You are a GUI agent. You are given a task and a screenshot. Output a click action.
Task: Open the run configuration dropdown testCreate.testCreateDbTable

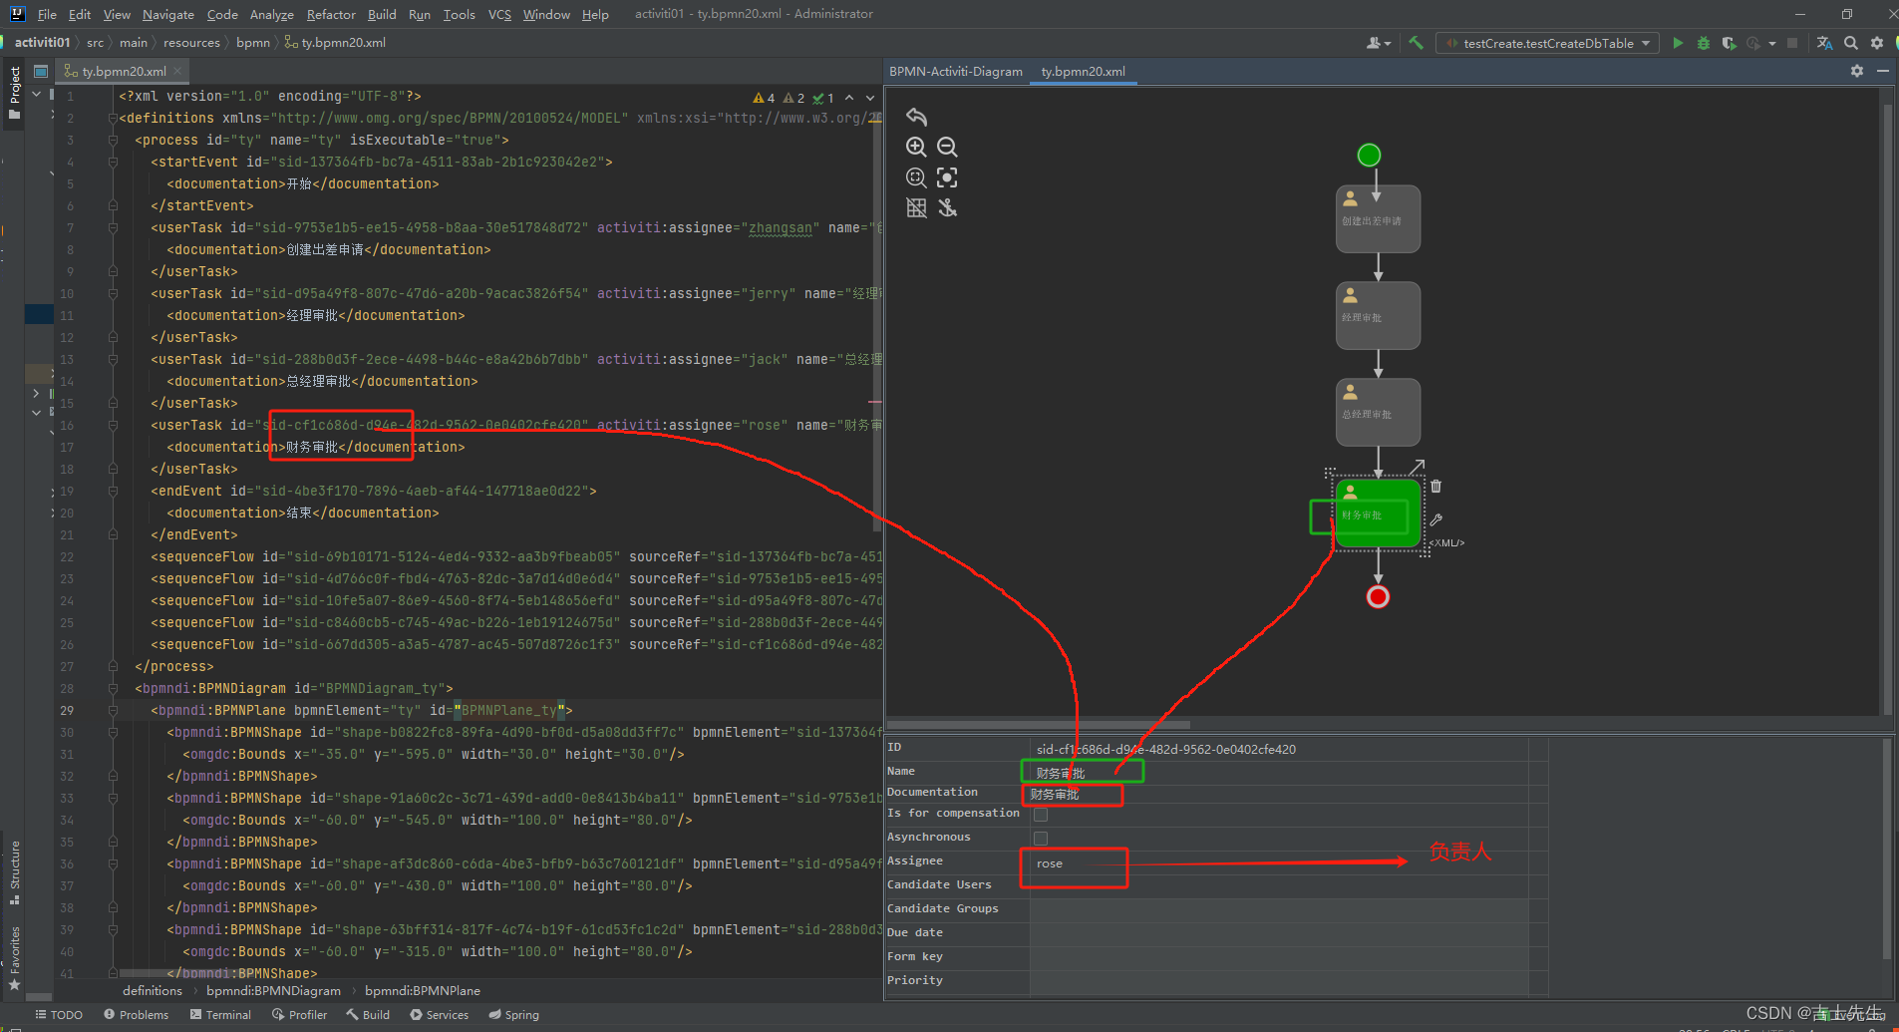pyautogui.click(x=1548, y=43)
